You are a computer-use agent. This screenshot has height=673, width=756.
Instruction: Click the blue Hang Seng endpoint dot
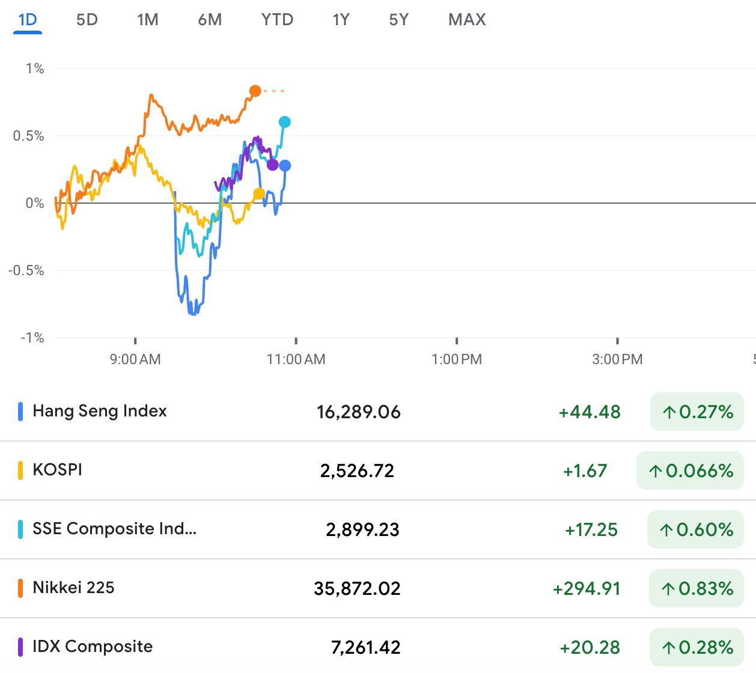click(285, 165)
